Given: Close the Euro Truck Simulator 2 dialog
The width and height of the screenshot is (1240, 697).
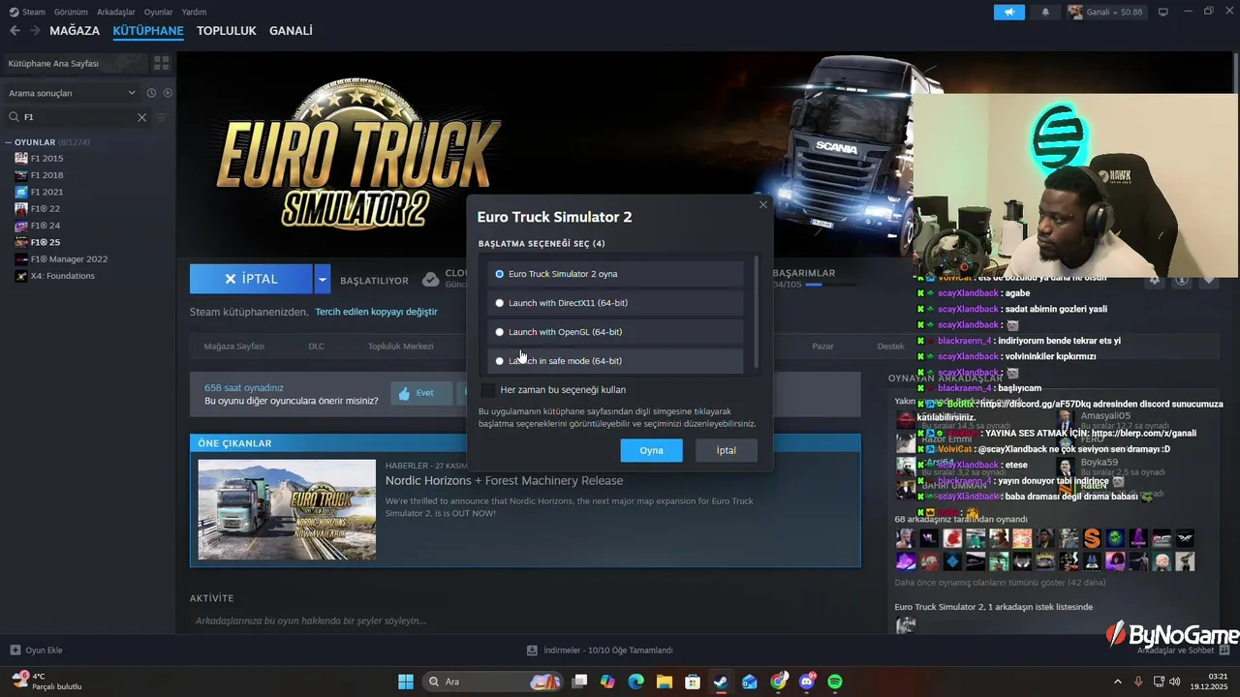Looking at the screenshot, I should click(763, 204).
